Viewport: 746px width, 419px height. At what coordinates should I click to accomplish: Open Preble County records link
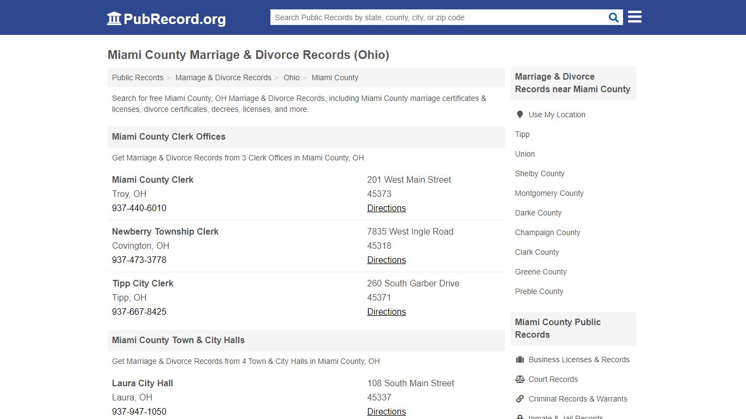pos(539,291)
